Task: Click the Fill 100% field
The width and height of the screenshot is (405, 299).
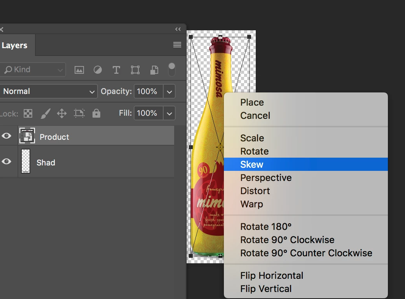Action: click(x=148, y=113)
